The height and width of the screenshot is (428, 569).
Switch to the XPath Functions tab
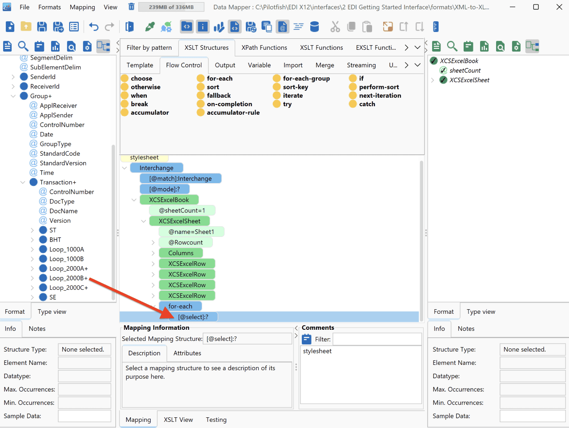pyautogui.click(x=264, y=48)
